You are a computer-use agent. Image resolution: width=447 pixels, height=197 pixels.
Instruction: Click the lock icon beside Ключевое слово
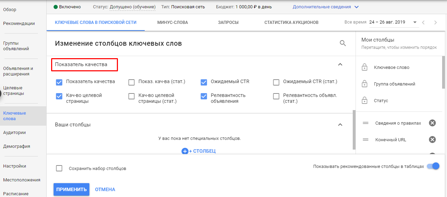pyautogui.click(x=365, y=68)
